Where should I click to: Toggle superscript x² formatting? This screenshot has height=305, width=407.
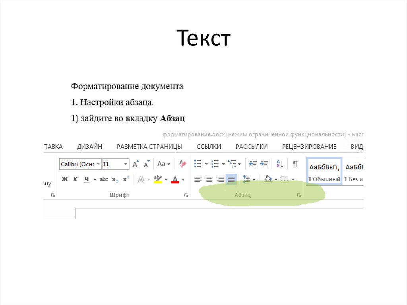coord(126,179)
